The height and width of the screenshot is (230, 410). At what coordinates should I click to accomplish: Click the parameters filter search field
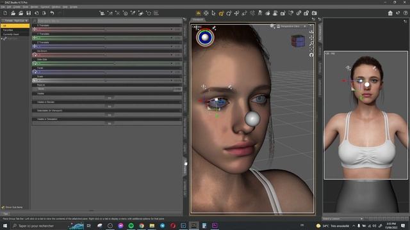coord(110,21)
